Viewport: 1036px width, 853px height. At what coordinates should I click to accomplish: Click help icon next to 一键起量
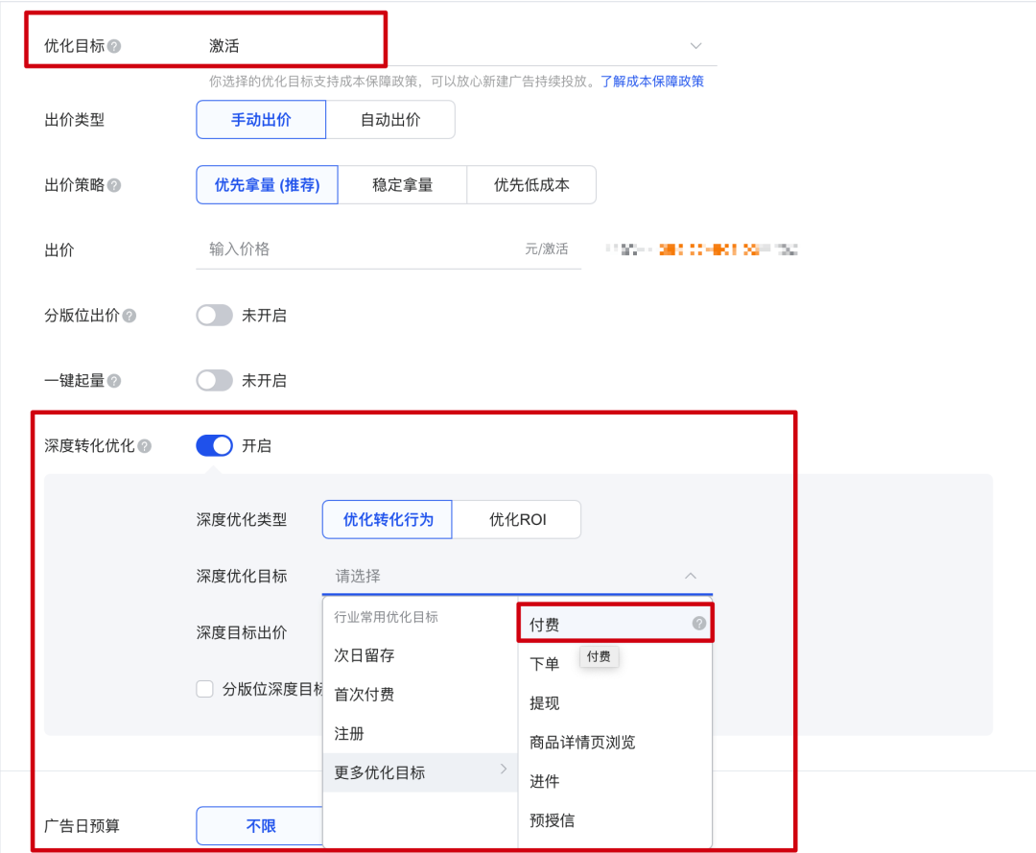click(114, 381)
